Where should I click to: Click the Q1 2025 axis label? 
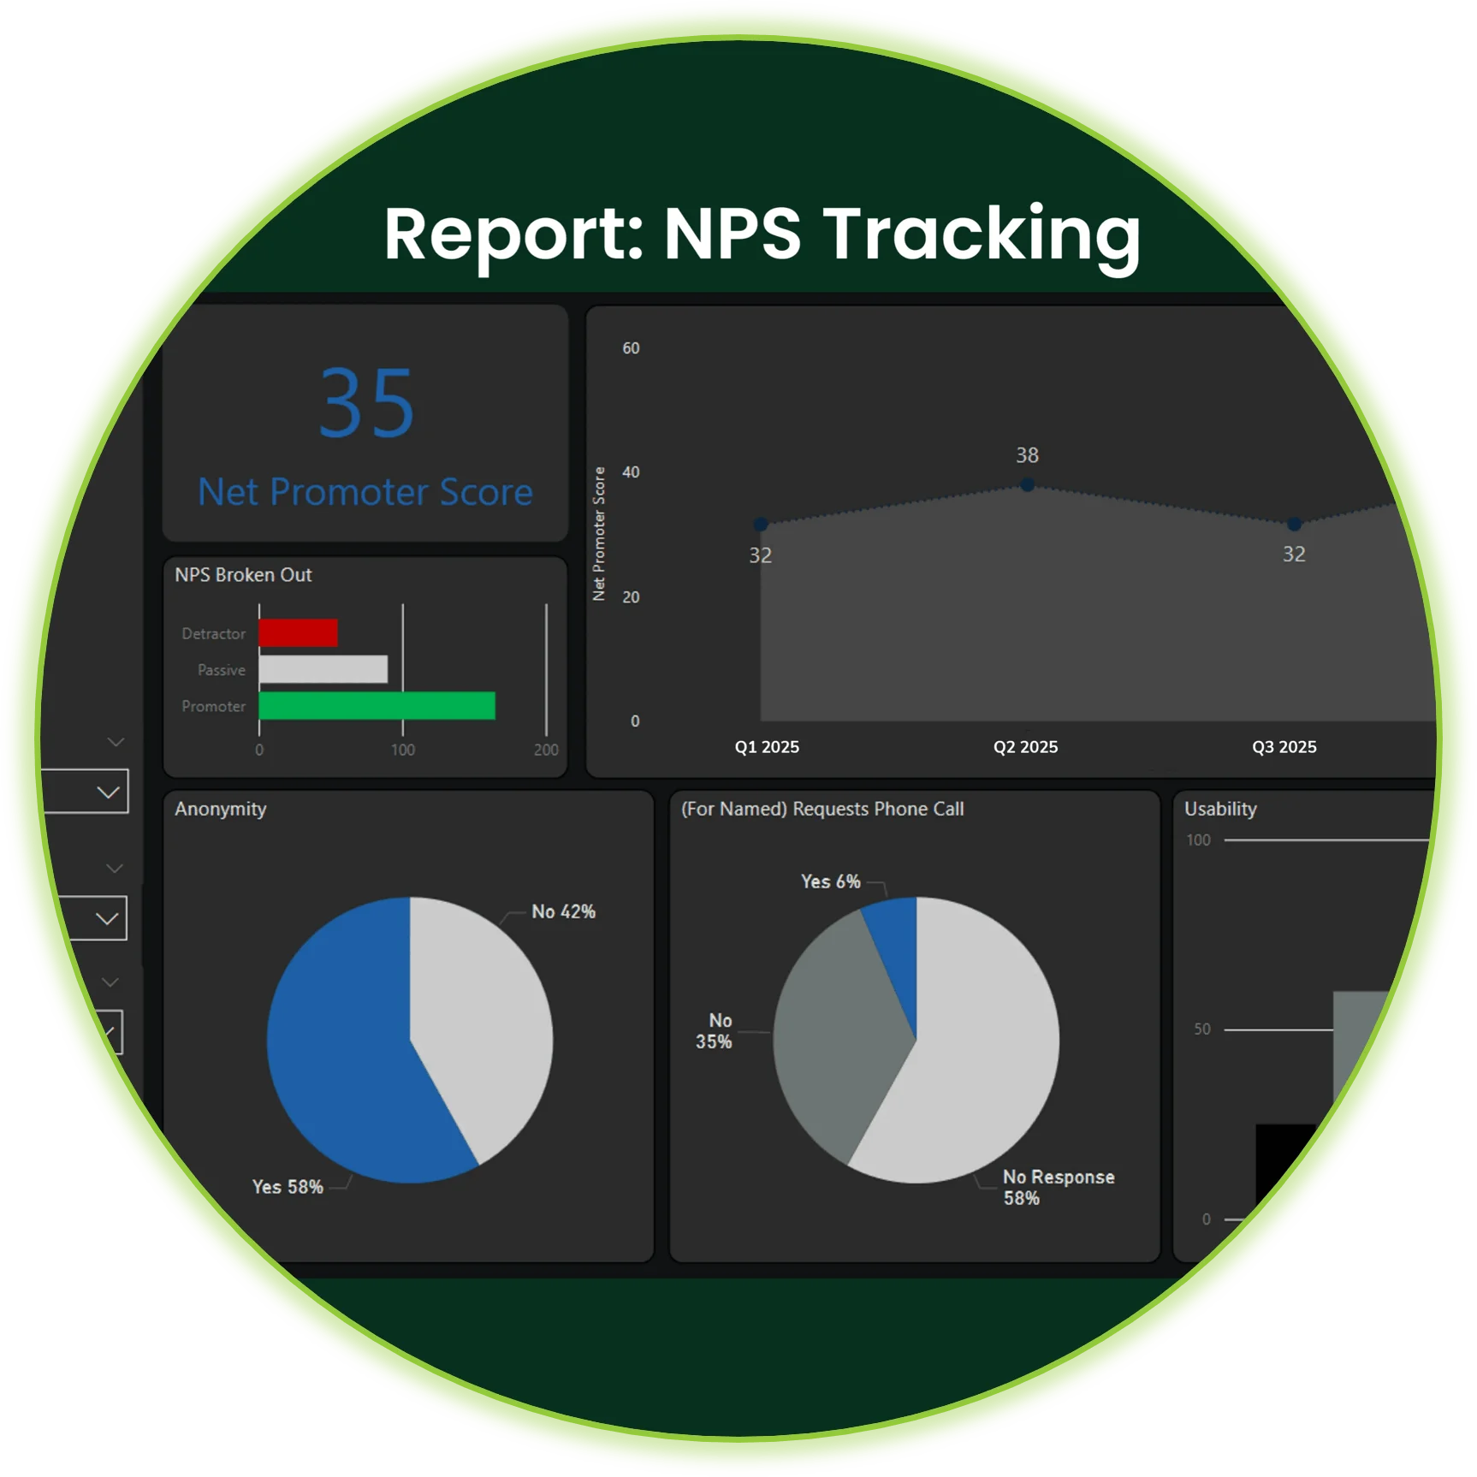767,747
